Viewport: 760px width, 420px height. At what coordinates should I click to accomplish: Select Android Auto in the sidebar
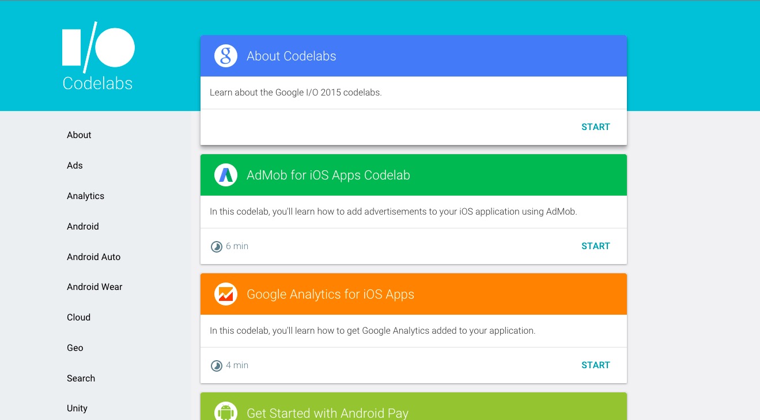click(x=93, y=257)
